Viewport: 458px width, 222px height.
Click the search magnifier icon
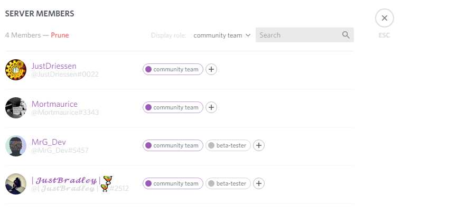346,35
